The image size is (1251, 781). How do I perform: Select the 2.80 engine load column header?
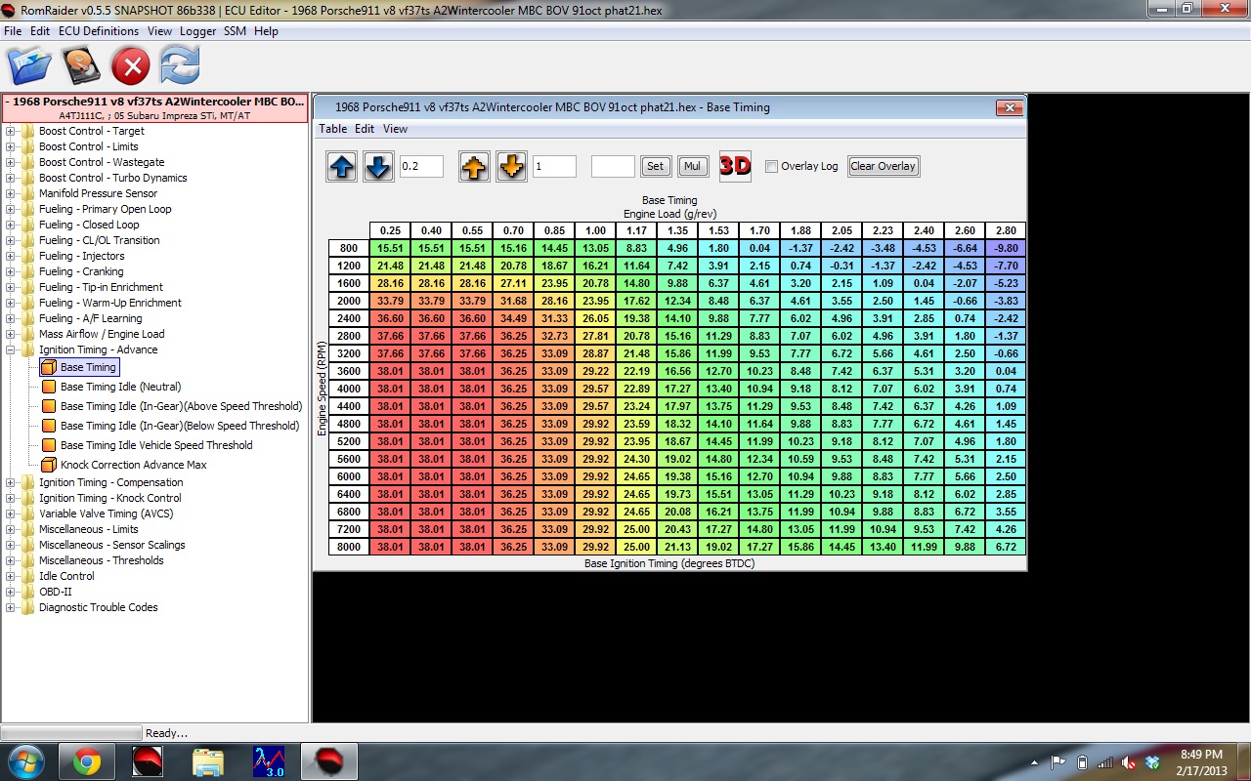(1006, 230)
